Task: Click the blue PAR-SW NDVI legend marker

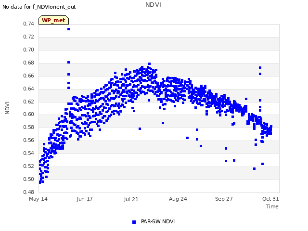Action: (x=134, y=222)
